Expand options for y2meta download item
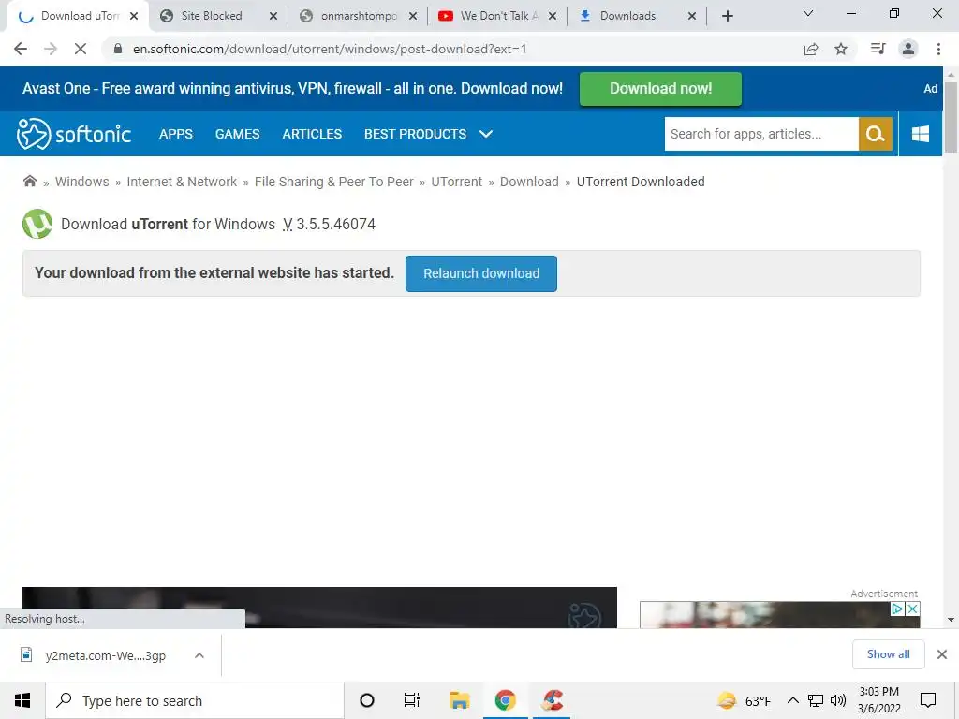Screen dimensions: 959x719 click(199, 655)
